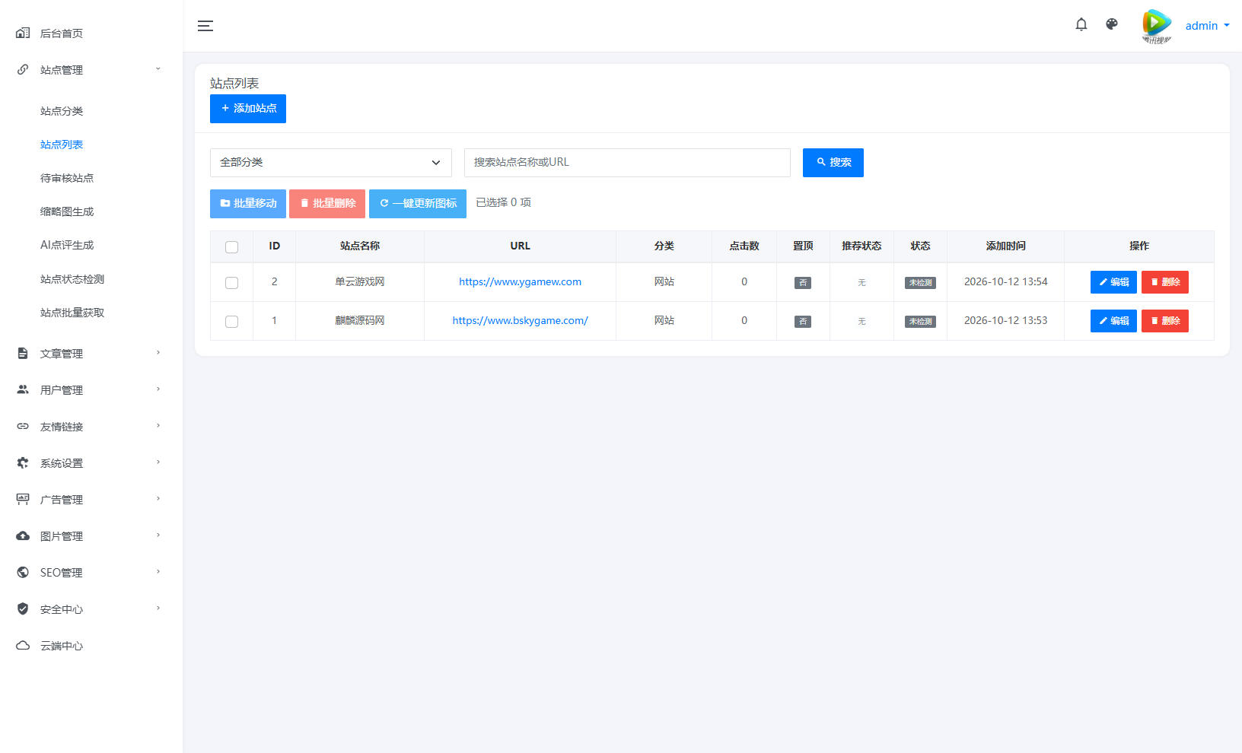Click the 友情链接 chain icon
Screen dimensions: 1242x753
(23, 426)
